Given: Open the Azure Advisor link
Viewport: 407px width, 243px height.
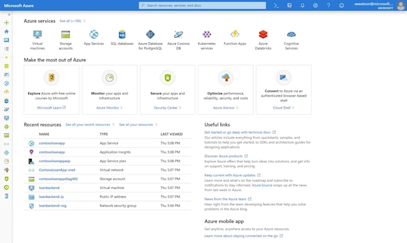Looking at the screenshot, I should (226, 108).
